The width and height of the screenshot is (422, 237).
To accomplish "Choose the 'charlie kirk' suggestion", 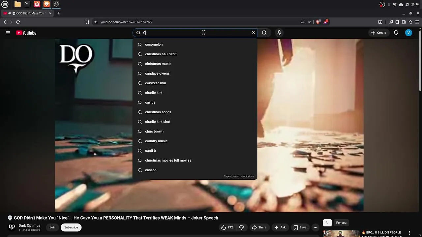I will tap(195, 93).
